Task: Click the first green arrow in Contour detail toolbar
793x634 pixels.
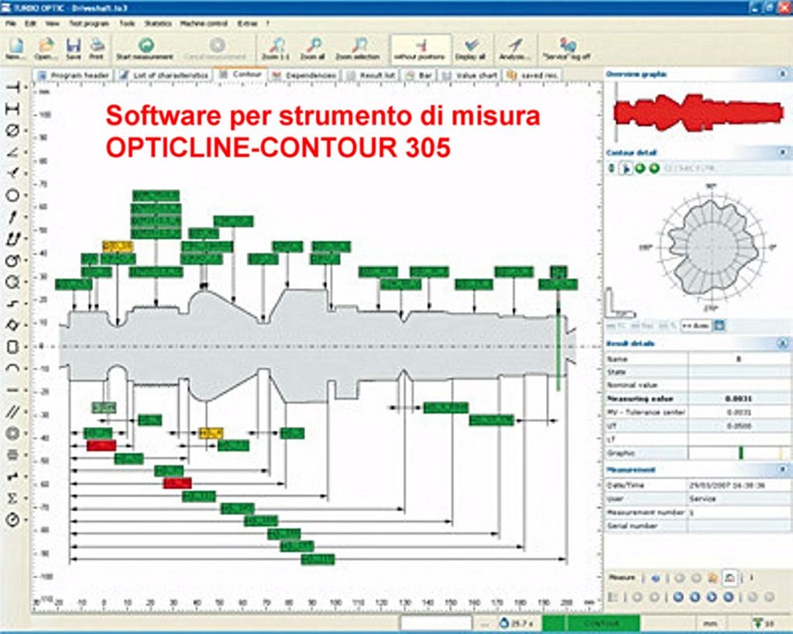Action: click(640, 168)
